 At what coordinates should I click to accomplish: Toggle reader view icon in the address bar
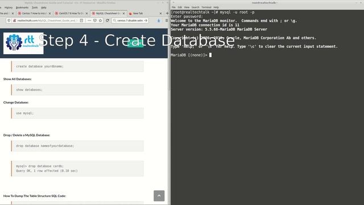point(81,20)
